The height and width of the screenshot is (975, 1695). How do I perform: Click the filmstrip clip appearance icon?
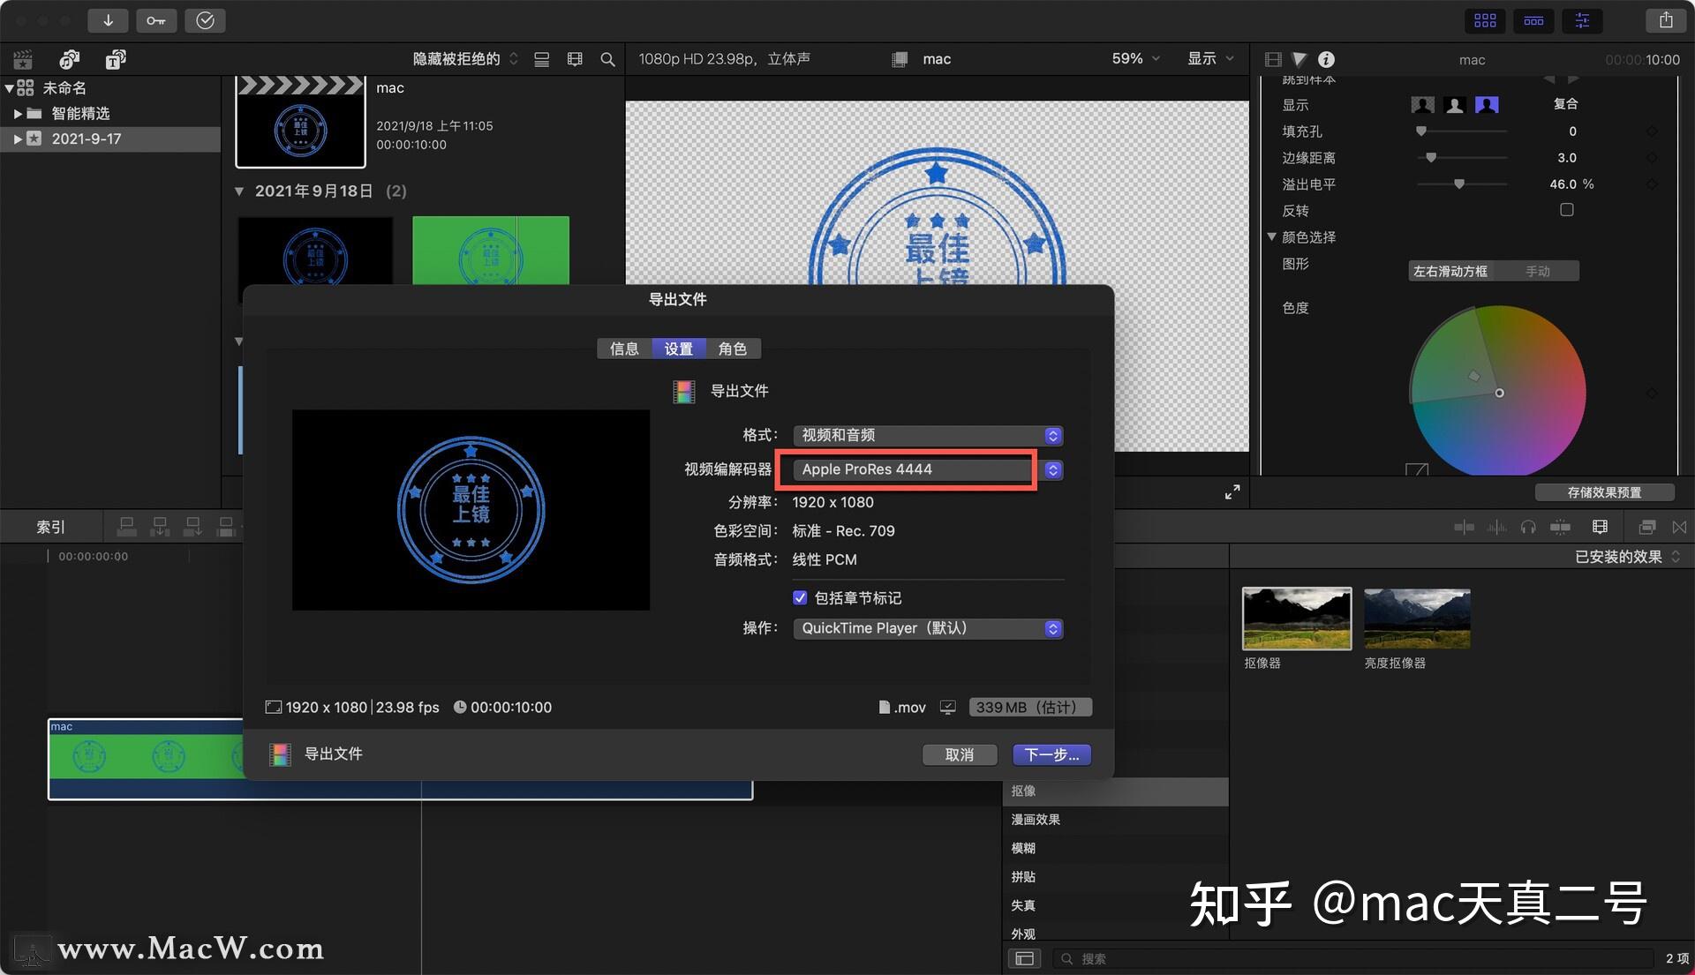(x=575, y=59)
